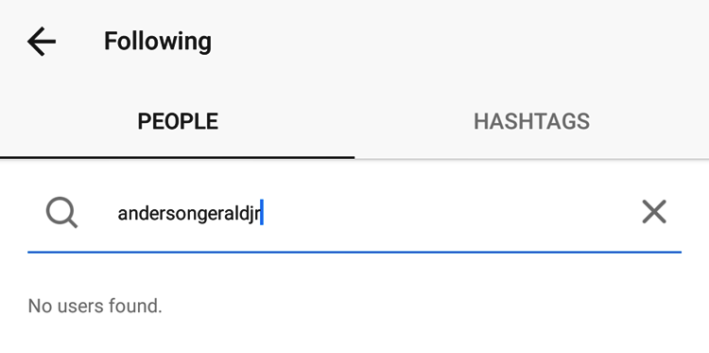Click the blinking text cursor after 'jr'
Viewport: 709px width, 353px height.
pos(262,212)
